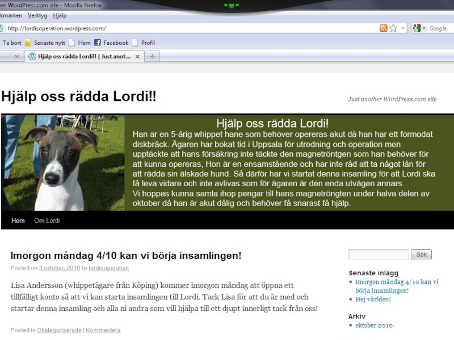454x340 pixels.
Task: Click the WordPress icon on the active tab
Action: (32, 56)
